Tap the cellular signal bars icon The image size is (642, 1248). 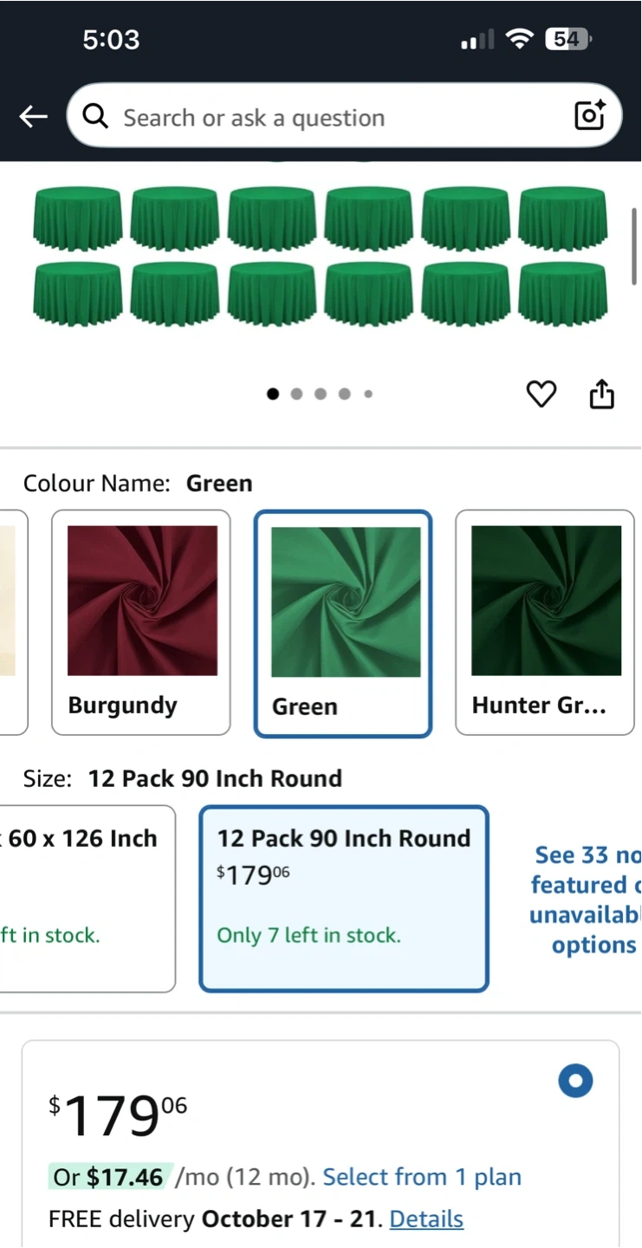tap(477, 40)
